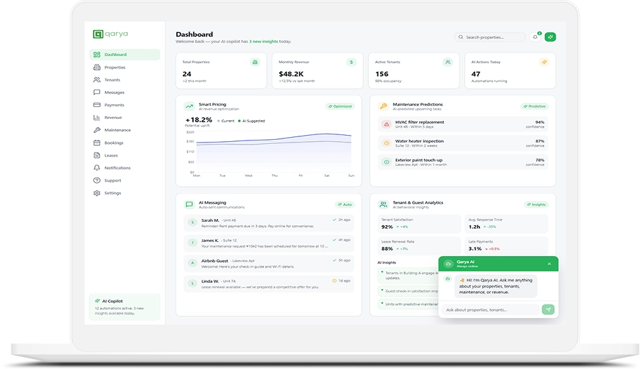The width and height of the screenshot is (641, 369).
Task: Click the Active Tenants people icon
Action: 448,62
